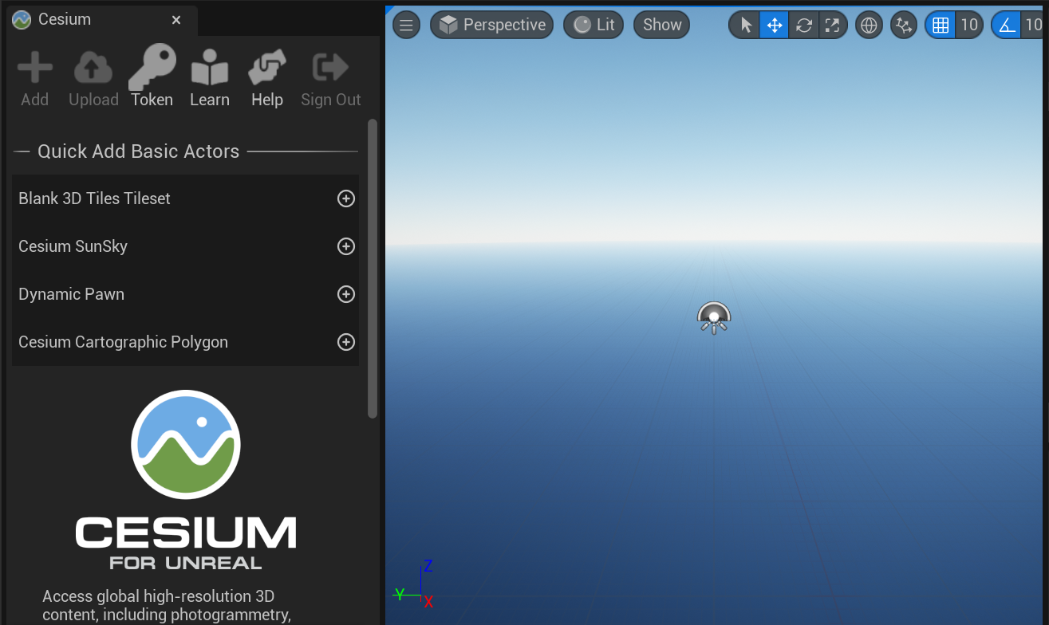
Task: Add Cesium SunSky with plus icon
Action: 346,246
